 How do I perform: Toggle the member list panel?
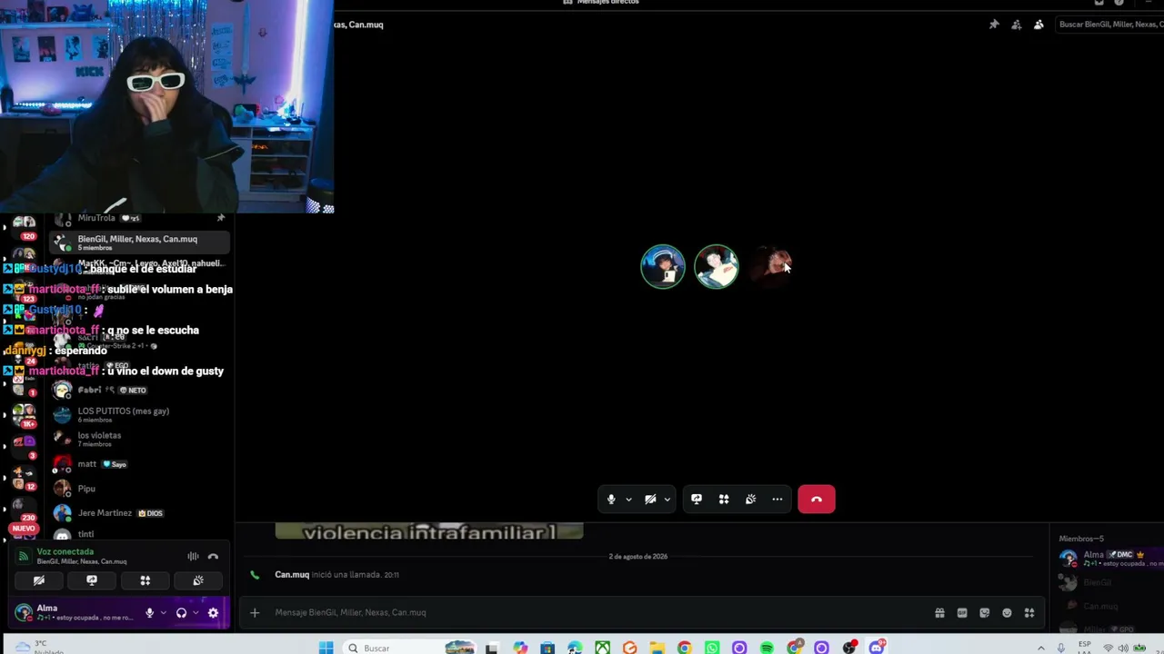tap(1039, 25)
